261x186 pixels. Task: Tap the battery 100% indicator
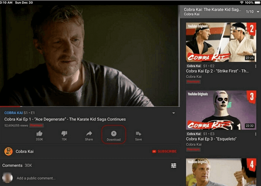(252, 3)
